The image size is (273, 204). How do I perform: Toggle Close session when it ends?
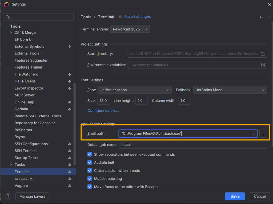click(90, 170)
